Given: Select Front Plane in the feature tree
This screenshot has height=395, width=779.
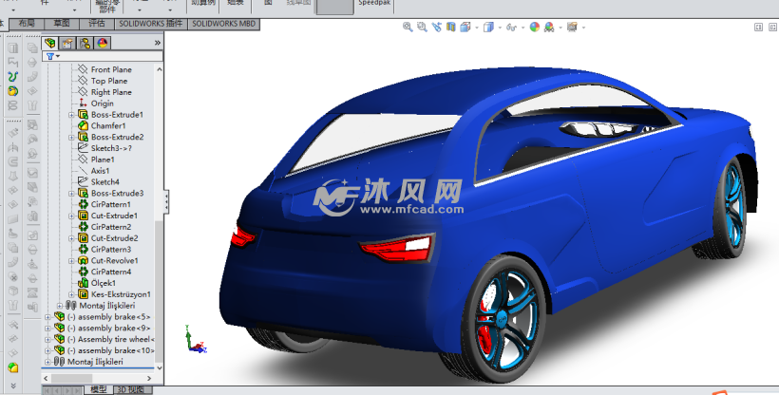Looking at the screenshot, I should (110, 69).
